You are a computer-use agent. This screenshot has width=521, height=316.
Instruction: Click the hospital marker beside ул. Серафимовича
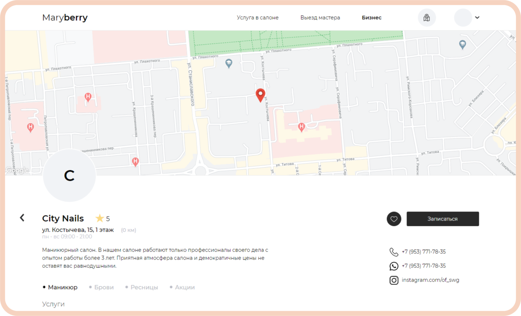[x=301, y=127]
